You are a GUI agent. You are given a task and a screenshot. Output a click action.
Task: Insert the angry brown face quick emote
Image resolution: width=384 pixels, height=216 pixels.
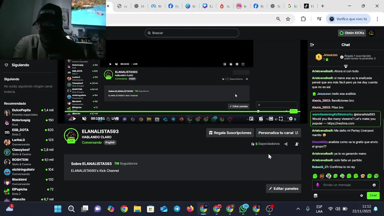(322, 176)
